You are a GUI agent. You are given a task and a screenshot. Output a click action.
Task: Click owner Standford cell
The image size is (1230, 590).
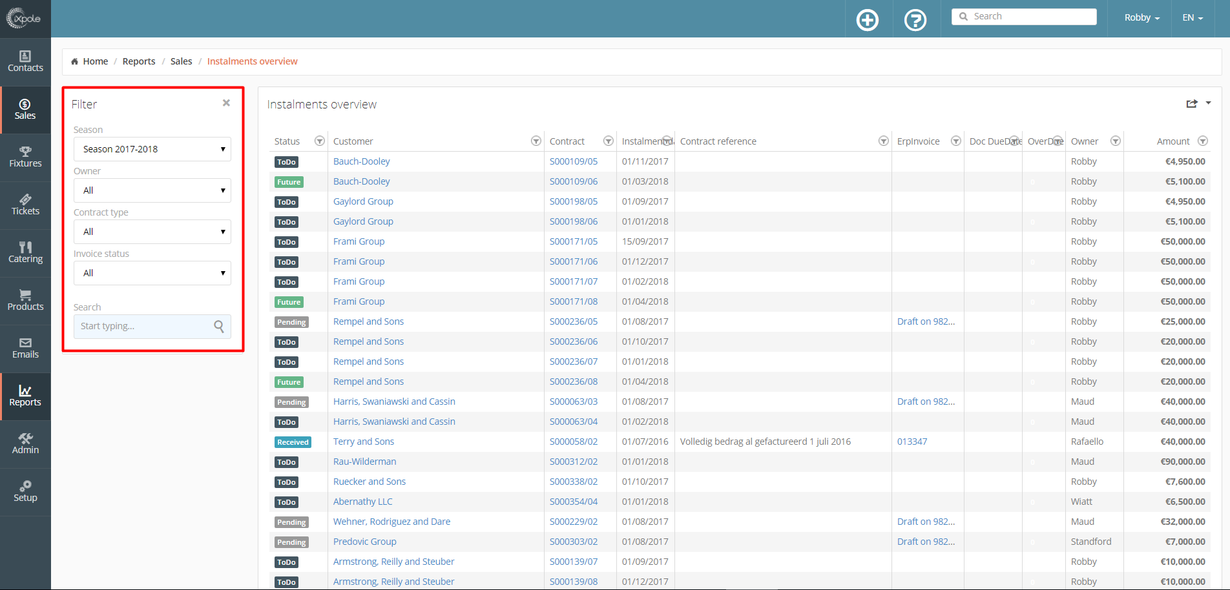click(1091, 542)
